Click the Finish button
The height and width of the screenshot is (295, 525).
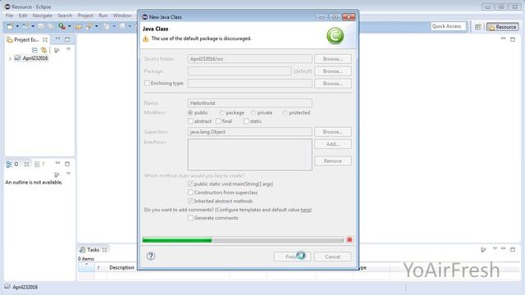pyautogui.click(x=292, y=256)
